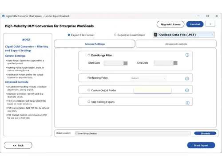Go Back to previous step
The height and width of the screenshot is (166, 222).
[x=18, y=145]
